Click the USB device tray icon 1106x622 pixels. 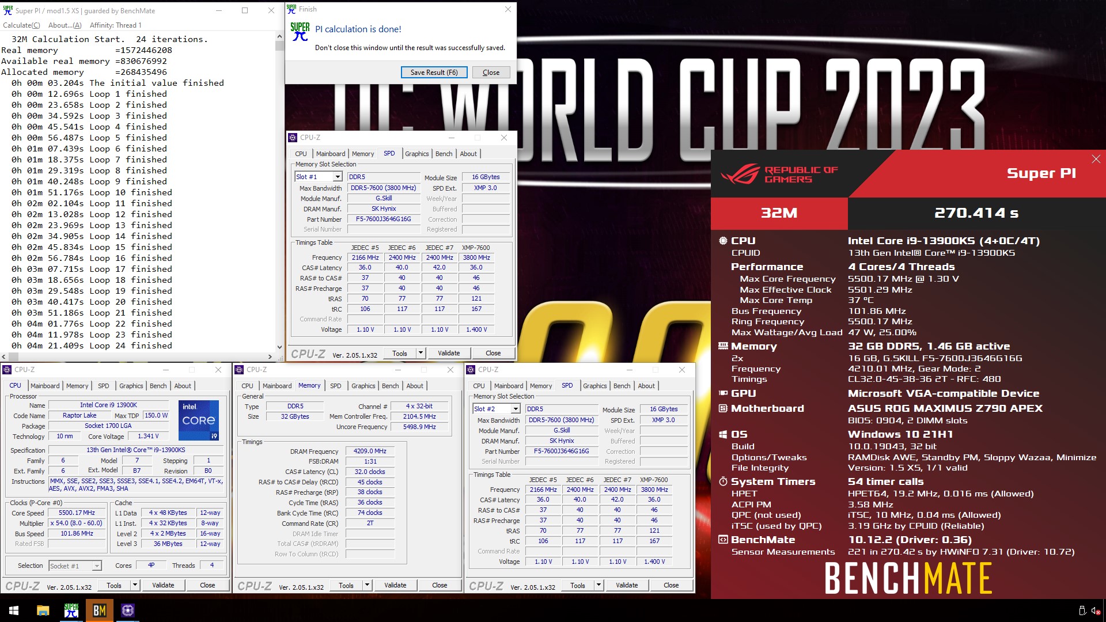[x=1081, y=610]
